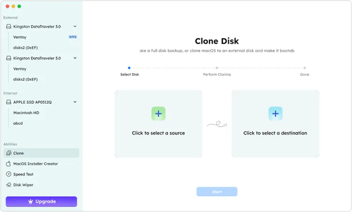Viewport: 352px width, 212px height.
Task: Click the Done step marker
Action: coord(305,68)
